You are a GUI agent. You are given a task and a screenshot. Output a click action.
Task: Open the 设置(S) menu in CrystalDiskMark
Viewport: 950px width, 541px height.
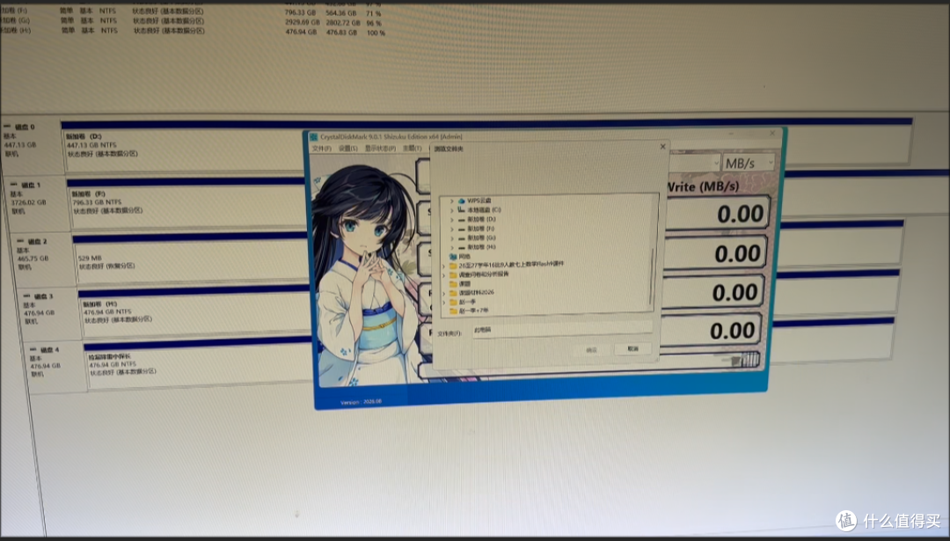347,149
